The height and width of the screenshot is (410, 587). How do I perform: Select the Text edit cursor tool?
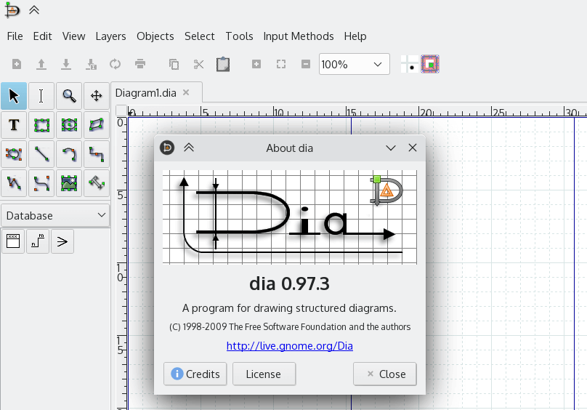[41, 96]
